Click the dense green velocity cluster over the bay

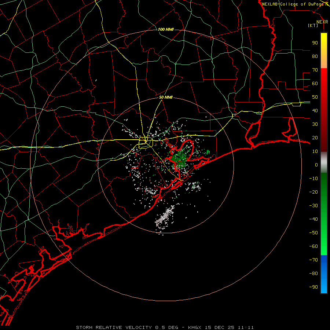tap(179, 158)
